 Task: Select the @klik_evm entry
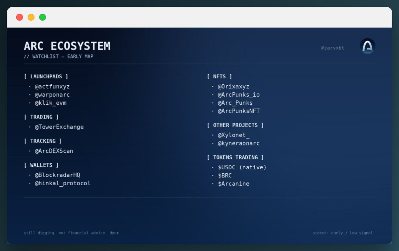click(x=51, y=103)
